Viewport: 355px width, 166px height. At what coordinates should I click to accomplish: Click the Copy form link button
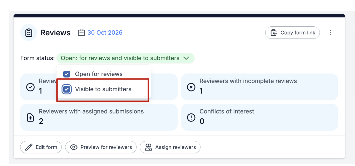[293, 33]
